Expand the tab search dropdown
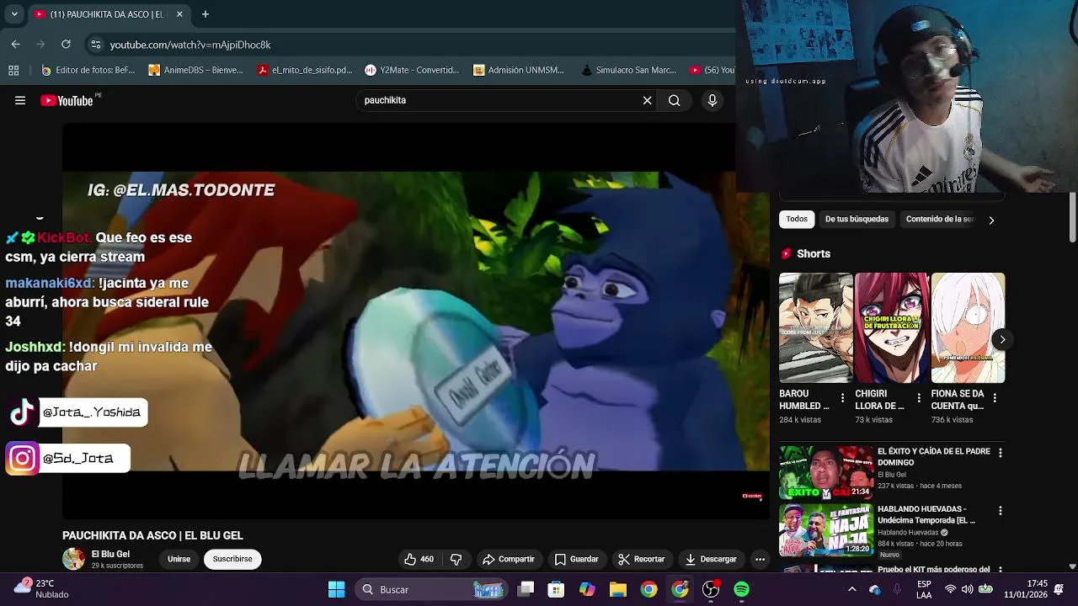1078x606 pixels. pyautogui.click(x=14, y=14)
